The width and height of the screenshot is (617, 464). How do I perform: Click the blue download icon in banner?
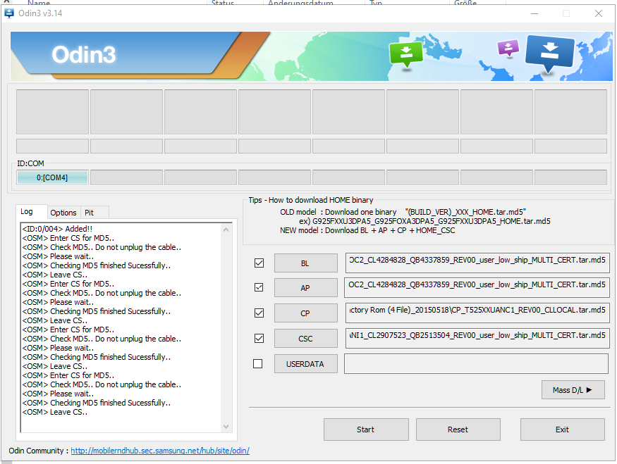pyautogui.click(x=549, y=54)
